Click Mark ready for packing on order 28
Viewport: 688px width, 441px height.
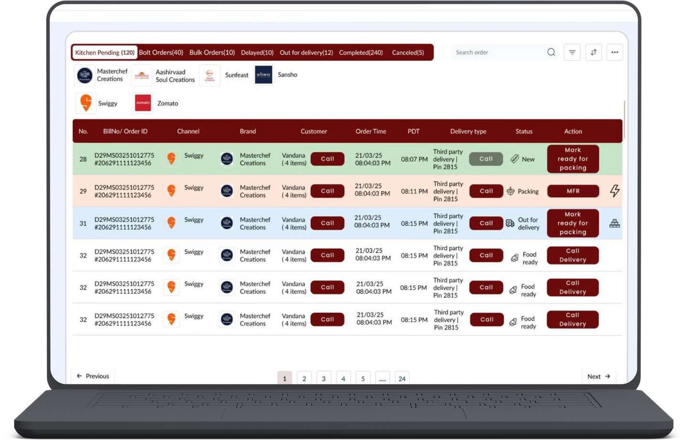pyautogui.click(x=572, y=159)
